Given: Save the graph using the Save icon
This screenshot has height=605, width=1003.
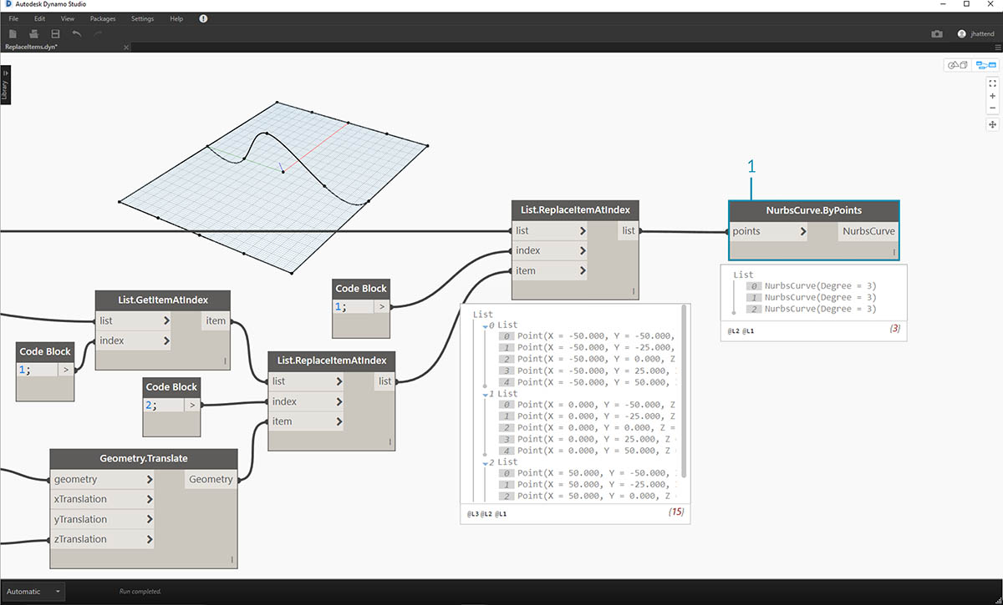Looking at the screenshot, I should tap(55, 33).
